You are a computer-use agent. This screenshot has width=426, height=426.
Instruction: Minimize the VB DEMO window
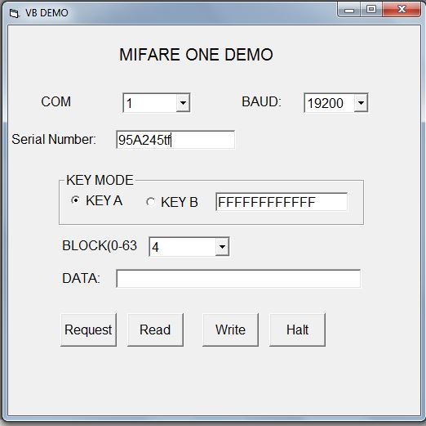[x=349, y=10]
